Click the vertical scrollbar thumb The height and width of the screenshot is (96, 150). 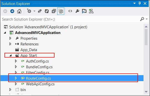click(146, 37)
